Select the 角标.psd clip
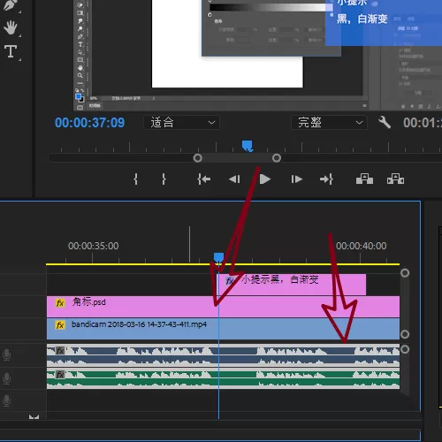Viewport: 442px width, 442px height. pyautogui.click(x=223, y=307)
